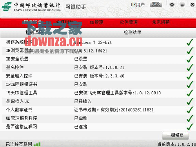196x147 pixels.
Task: Click the green check for 操作系统版本 row
Action: tap(190, 42)
